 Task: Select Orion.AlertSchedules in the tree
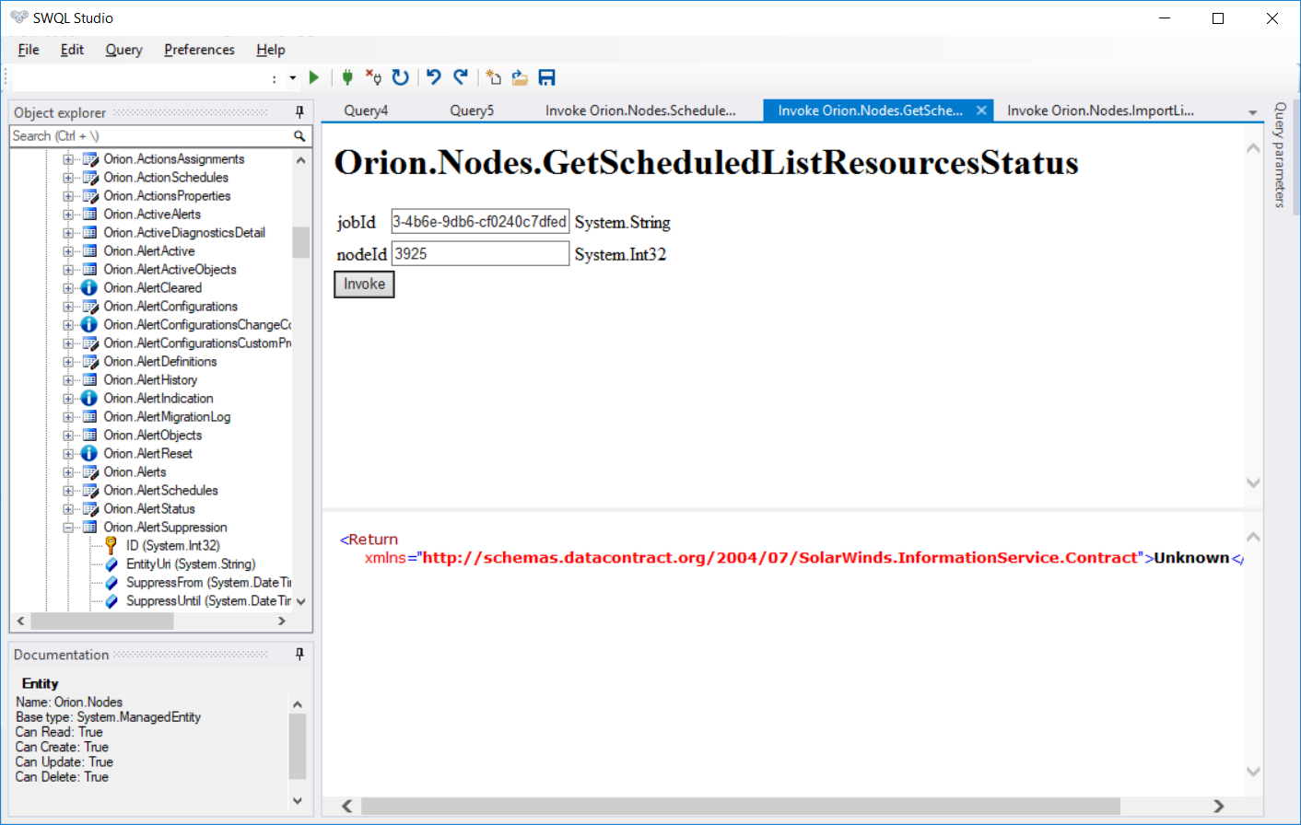(160, 491)
